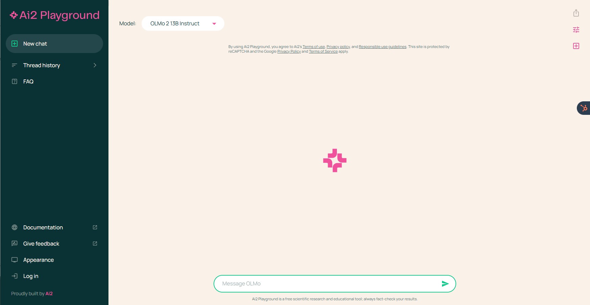This screenshot has height=305, width=590.
Task: Open Ai2's Privacy policy link
Action: tap(338, 47)
